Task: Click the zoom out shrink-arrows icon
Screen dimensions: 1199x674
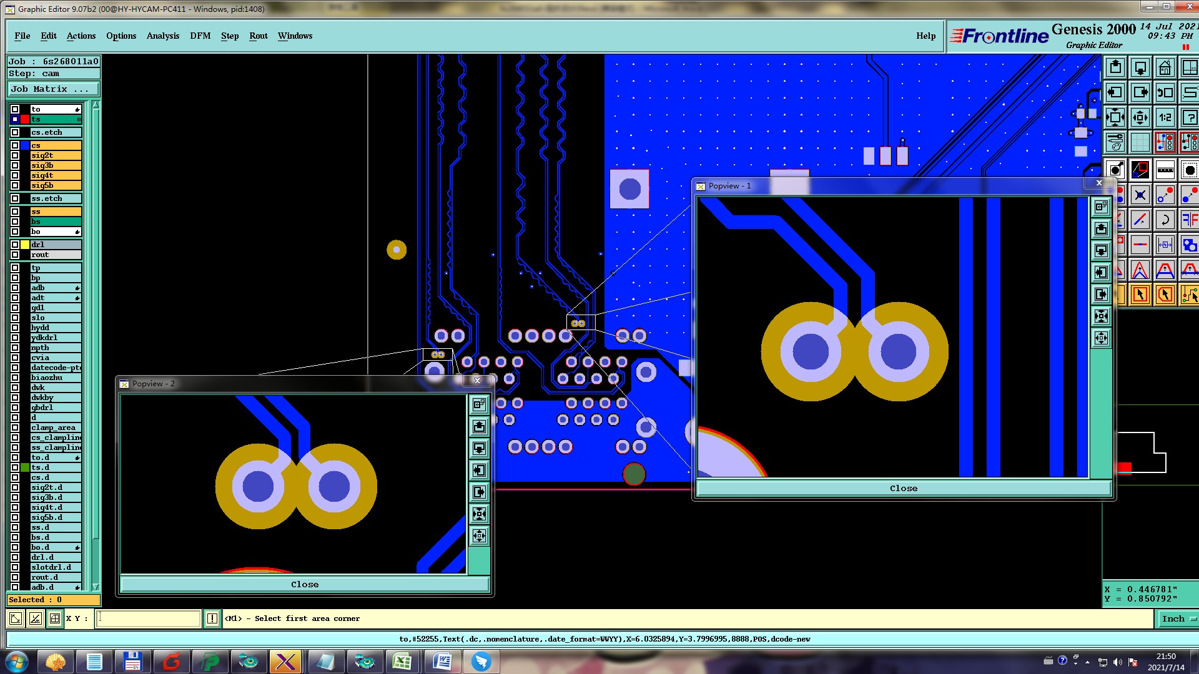Action: pos(1140,117)
